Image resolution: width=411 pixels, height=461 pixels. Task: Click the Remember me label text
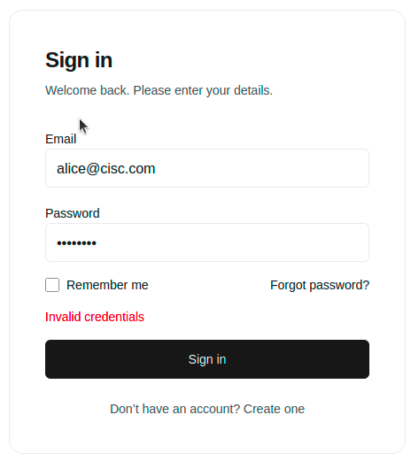coord(107,285)
